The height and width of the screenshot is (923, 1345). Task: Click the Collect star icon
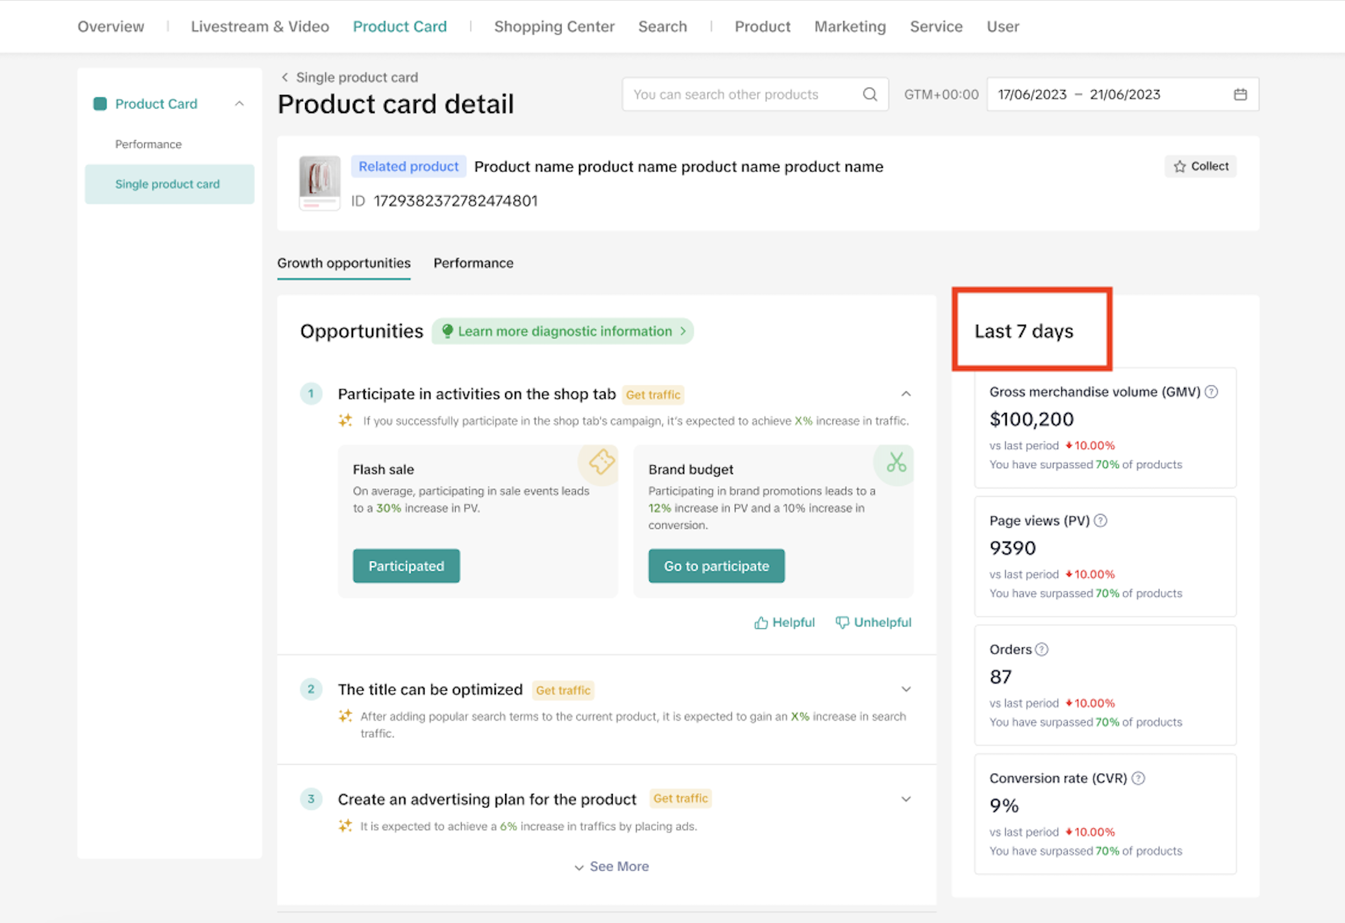click(1179, 167)
